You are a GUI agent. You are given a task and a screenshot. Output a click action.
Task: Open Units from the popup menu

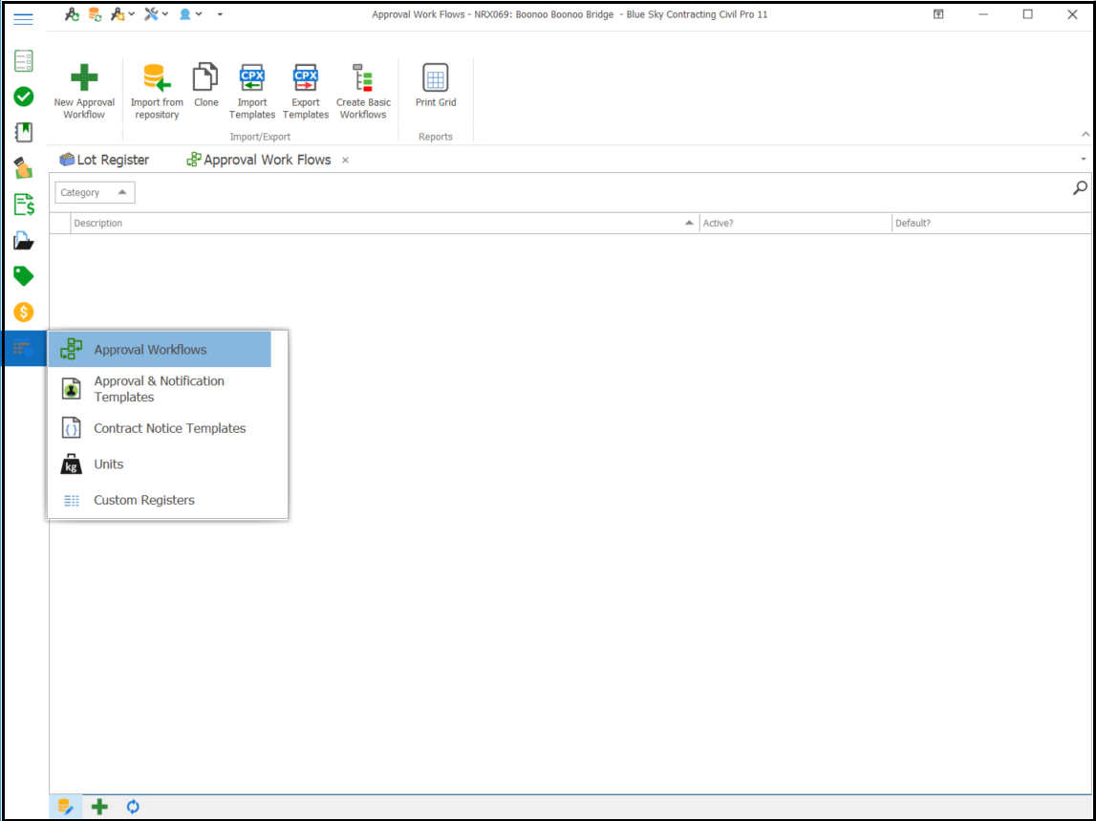109,465
